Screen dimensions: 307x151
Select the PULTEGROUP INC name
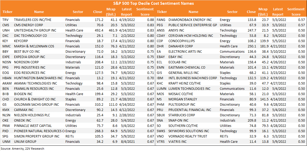[x=182, y=104]
